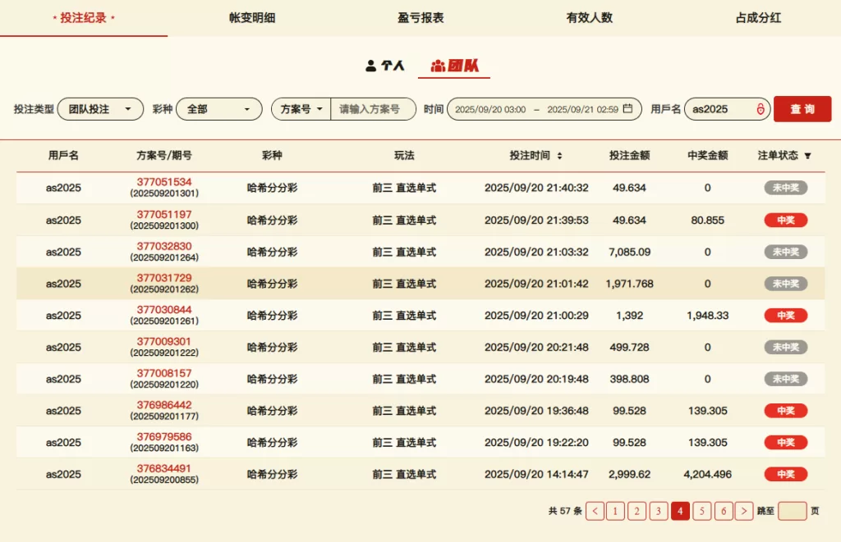Click the 请输入方案号 input field

pyautogui.click(x=373, y=109)
